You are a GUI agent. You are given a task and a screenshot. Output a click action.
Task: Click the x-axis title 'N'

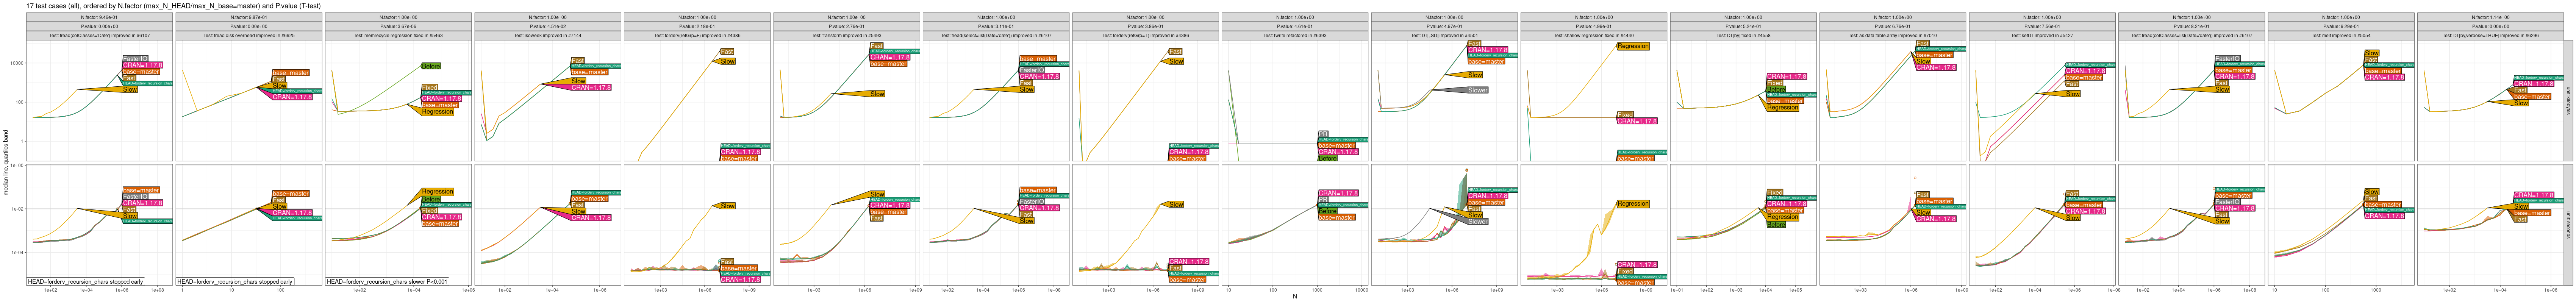point(1294,297)
